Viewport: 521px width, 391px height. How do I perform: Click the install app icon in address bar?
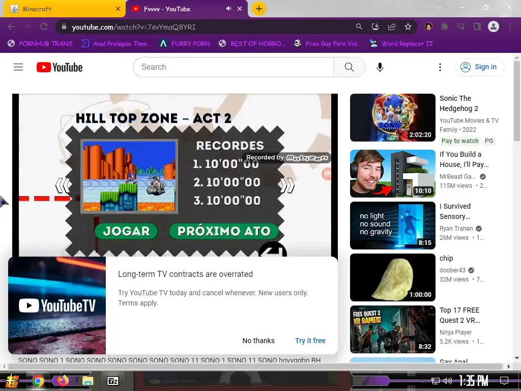click(x=375, y=26)
